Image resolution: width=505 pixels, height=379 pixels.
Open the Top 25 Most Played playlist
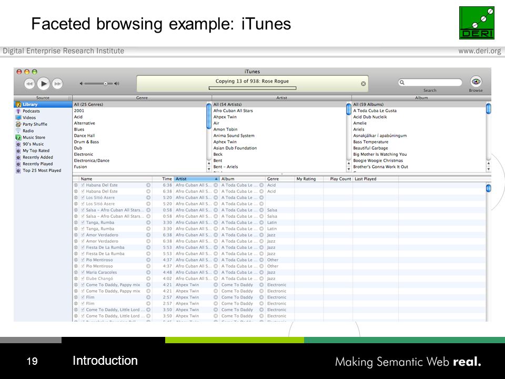pos(43,171)
